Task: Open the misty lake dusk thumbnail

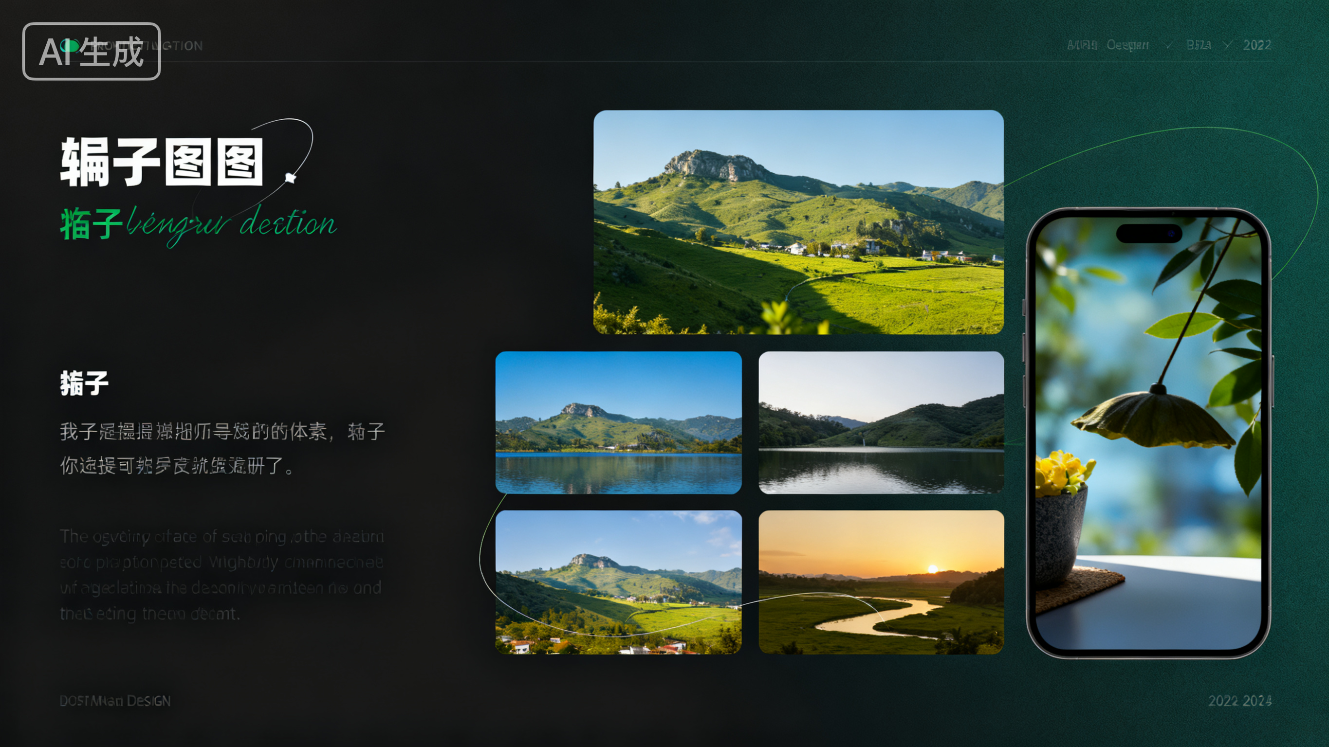Action: point(881,422)
